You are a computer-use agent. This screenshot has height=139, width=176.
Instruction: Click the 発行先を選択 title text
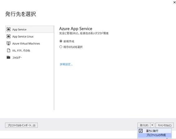tap(21, 14)
